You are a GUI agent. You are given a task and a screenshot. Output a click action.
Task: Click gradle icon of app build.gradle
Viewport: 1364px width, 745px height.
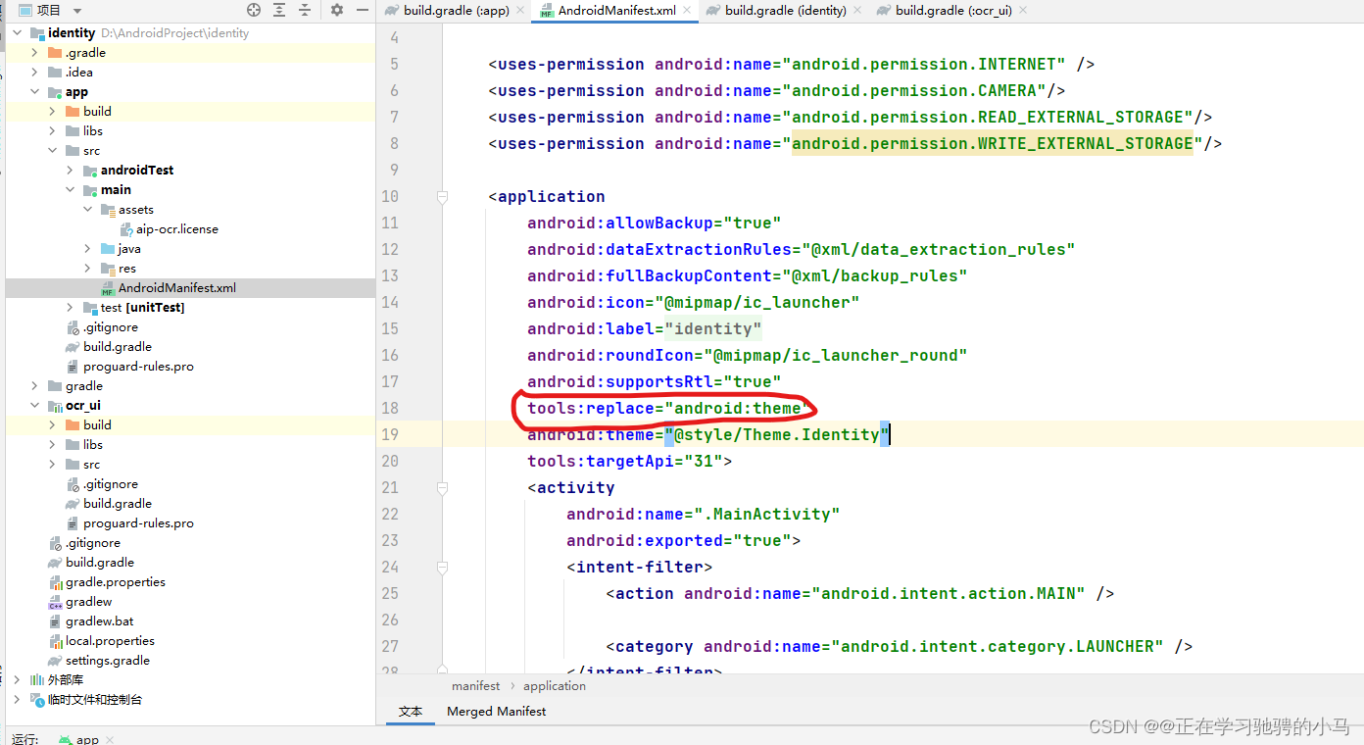tap(73, 347)
